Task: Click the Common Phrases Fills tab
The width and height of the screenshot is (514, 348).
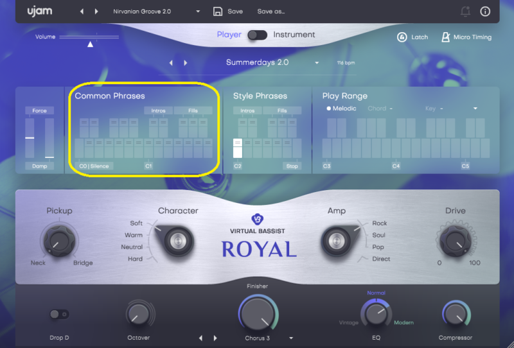Action: (x=193, y=110)
